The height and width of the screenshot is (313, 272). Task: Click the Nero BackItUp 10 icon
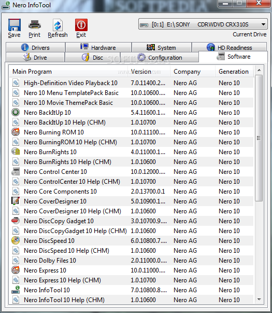(16, 113)
